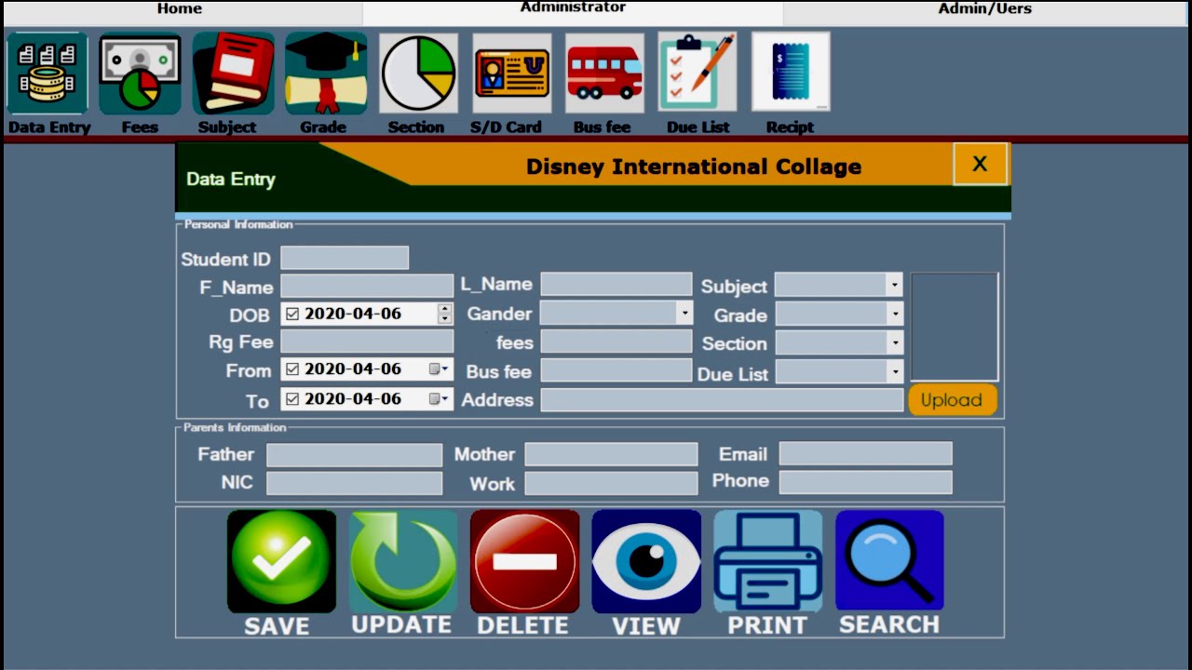Click the Bus fee input field
Screen dimensions: 1192x670
(x=616, y=370)
